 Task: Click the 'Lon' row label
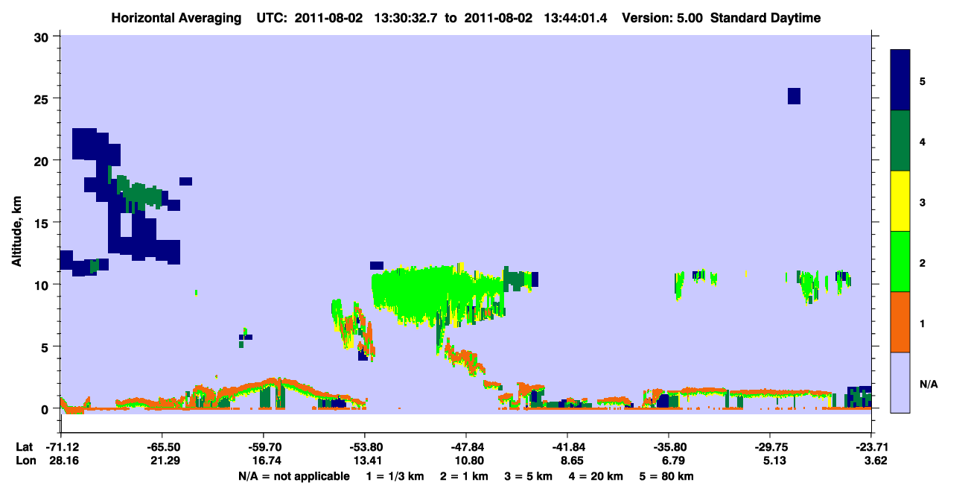point(25,461)
